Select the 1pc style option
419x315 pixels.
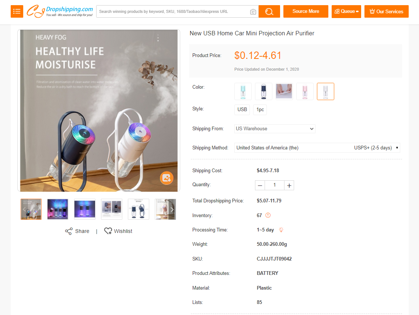click(260, 110)
